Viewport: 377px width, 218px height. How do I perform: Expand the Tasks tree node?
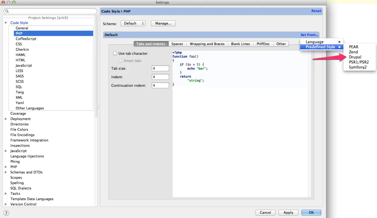point(6,194)
